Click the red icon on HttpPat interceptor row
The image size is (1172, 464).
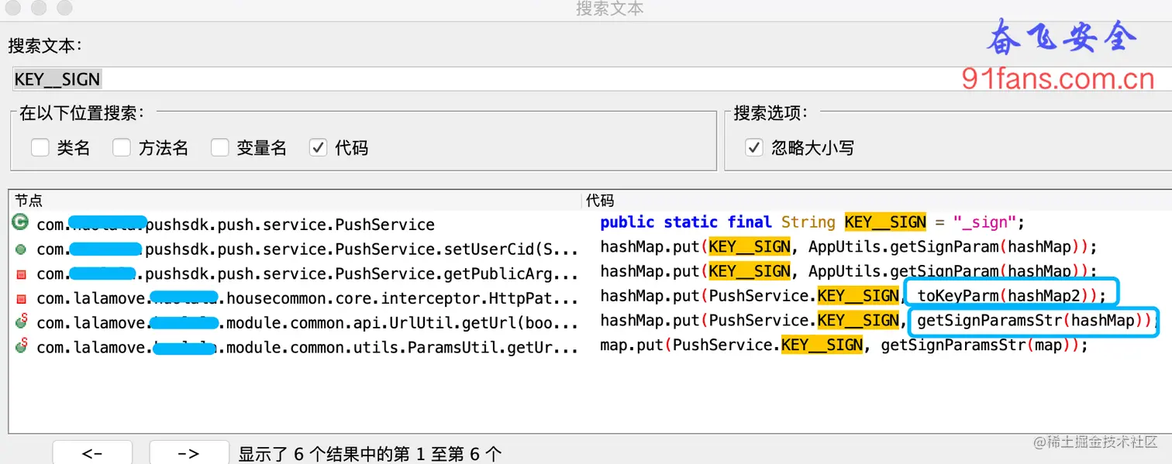coord(21,298)
